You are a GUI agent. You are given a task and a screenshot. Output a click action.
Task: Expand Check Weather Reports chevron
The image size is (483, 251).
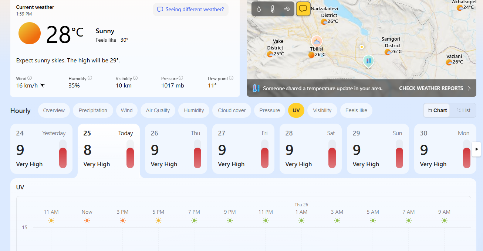tap(469, 88)
